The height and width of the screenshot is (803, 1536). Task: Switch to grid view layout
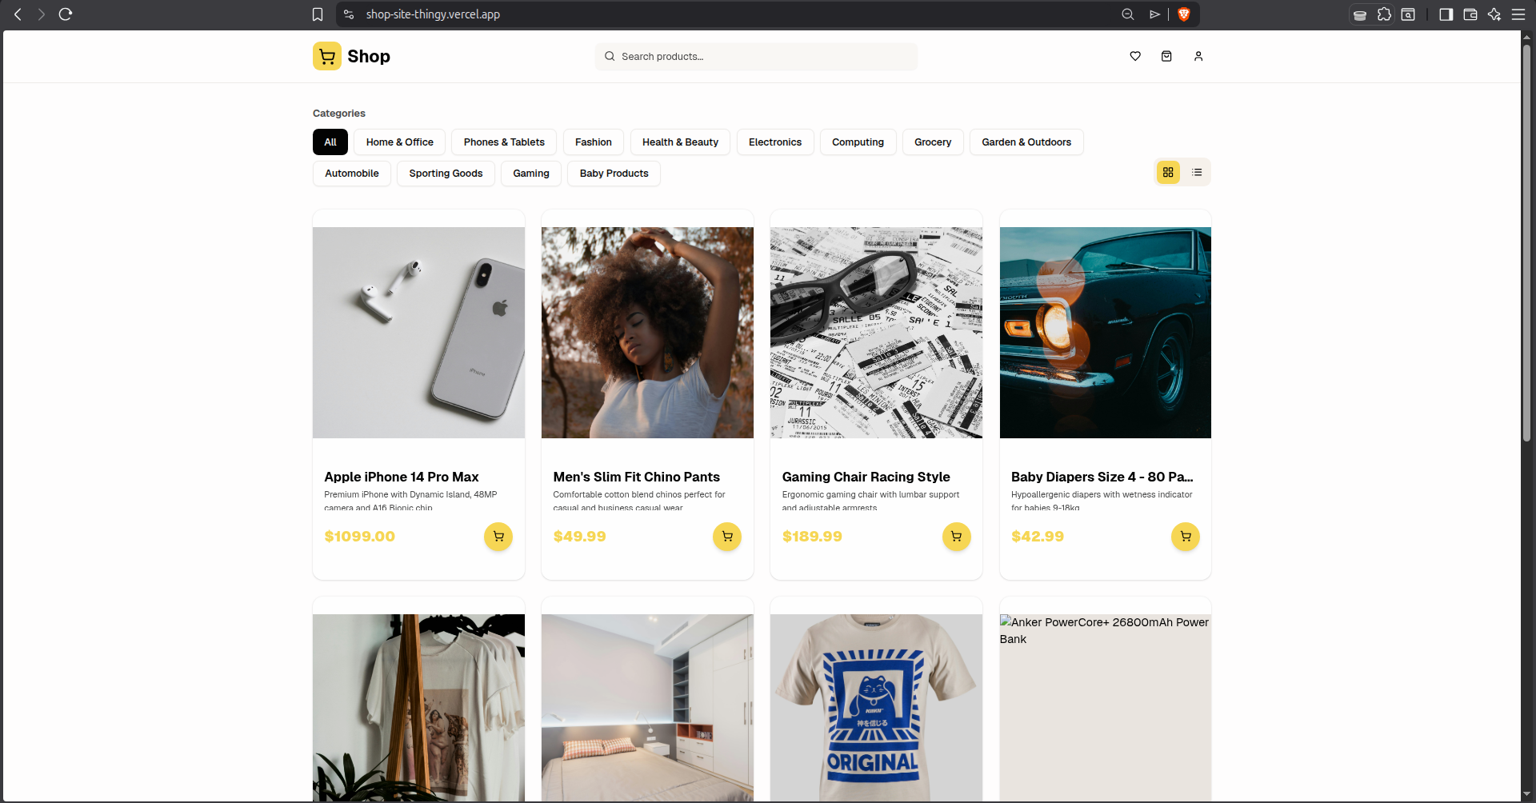click(1168, 172)
